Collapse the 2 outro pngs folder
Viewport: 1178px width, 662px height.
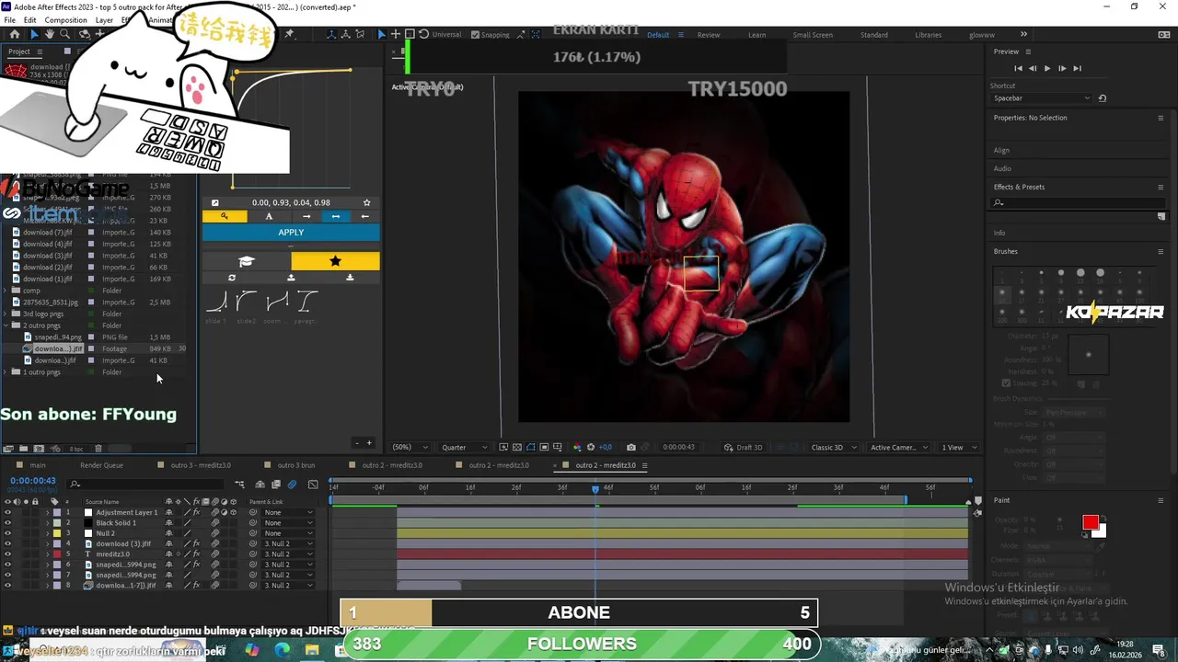tap(6, 325)
